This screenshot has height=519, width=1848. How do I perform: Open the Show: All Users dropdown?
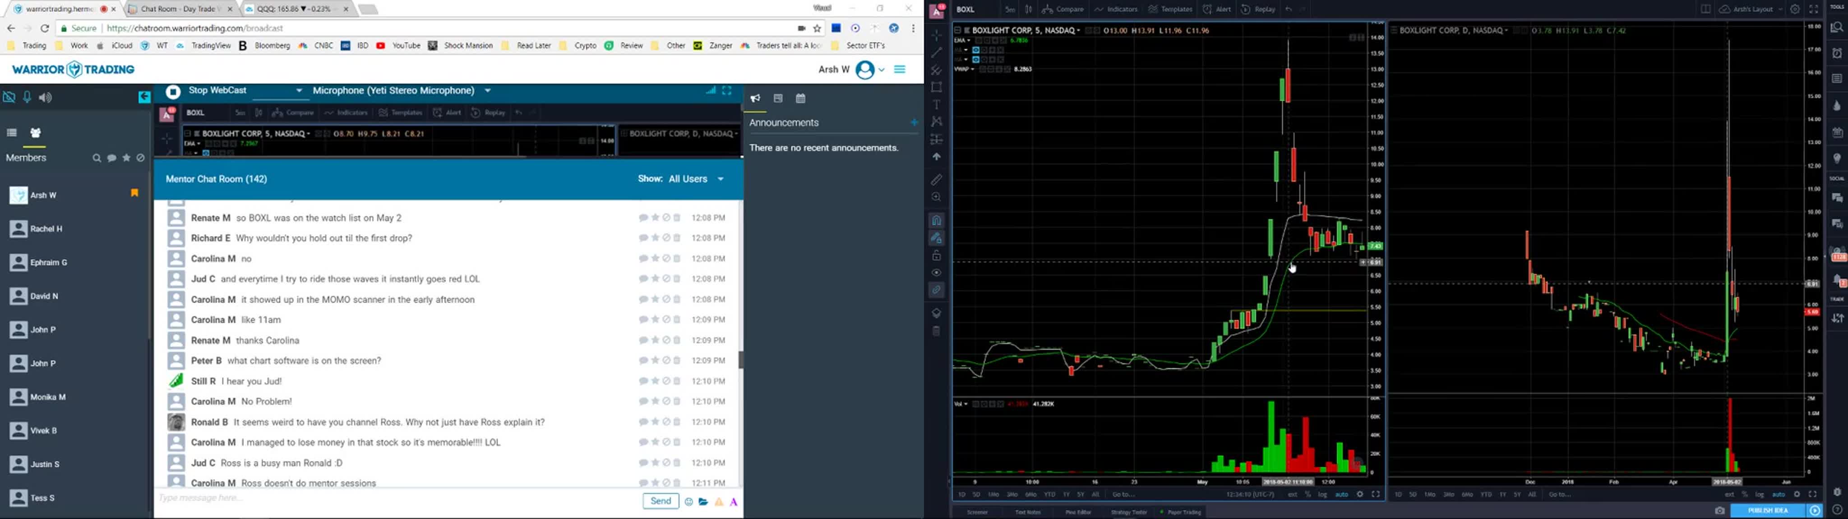682,179
